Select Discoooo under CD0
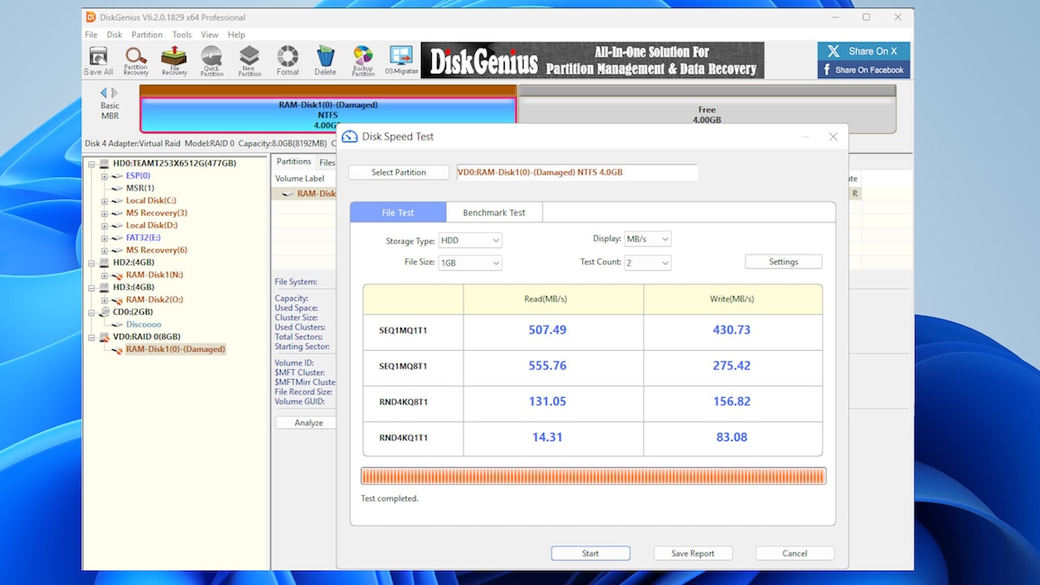Image resolution: width=1040 pixels, height=585 pixels. click(143, 324)
